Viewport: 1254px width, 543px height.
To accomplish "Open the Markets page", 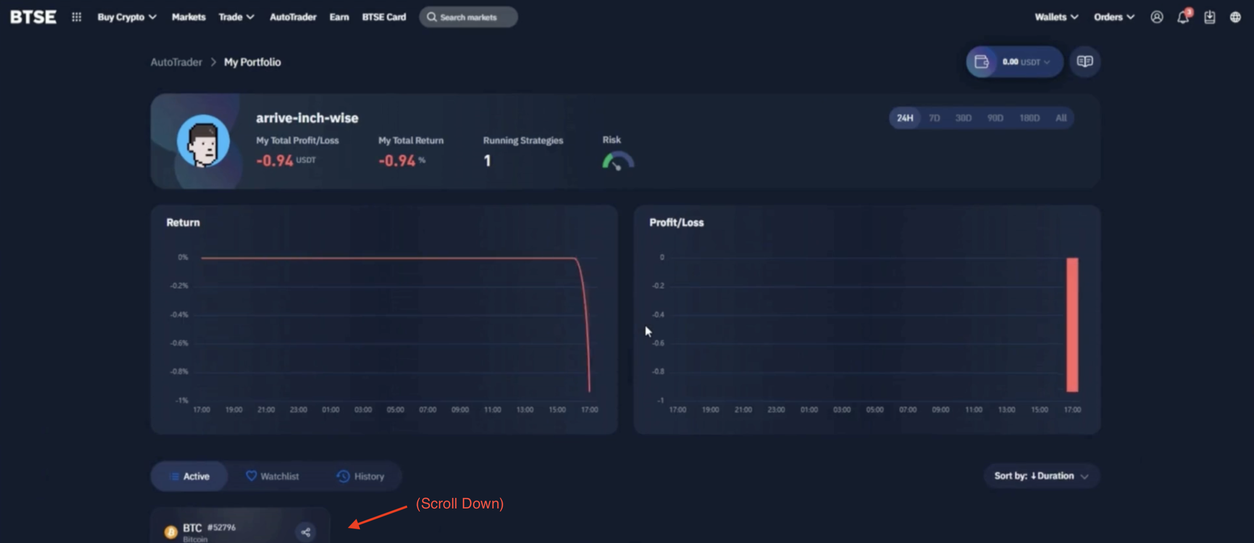I will click(x=189, y=17).
